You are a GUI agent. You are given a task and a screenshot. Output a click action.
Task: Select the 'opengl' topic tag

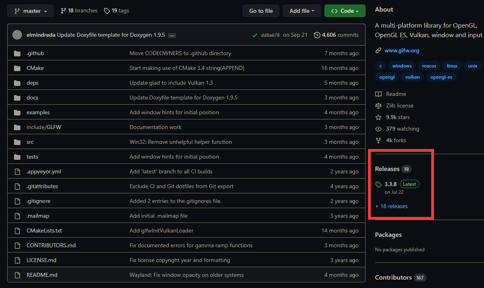pyautogui.click(x=387, y=77)
